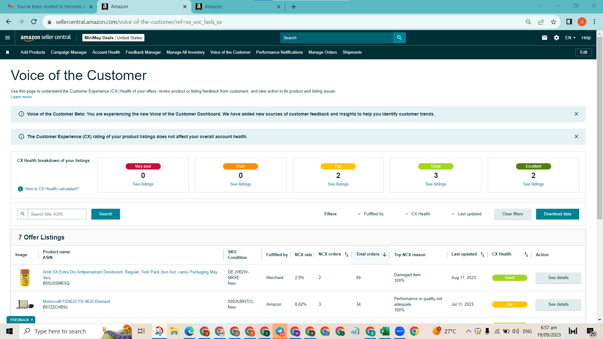This screenshot has width=603, height=339.
Task: Click See details for Arrid XX deodorant
Action: pyautogui.click(x=558, y=278)
